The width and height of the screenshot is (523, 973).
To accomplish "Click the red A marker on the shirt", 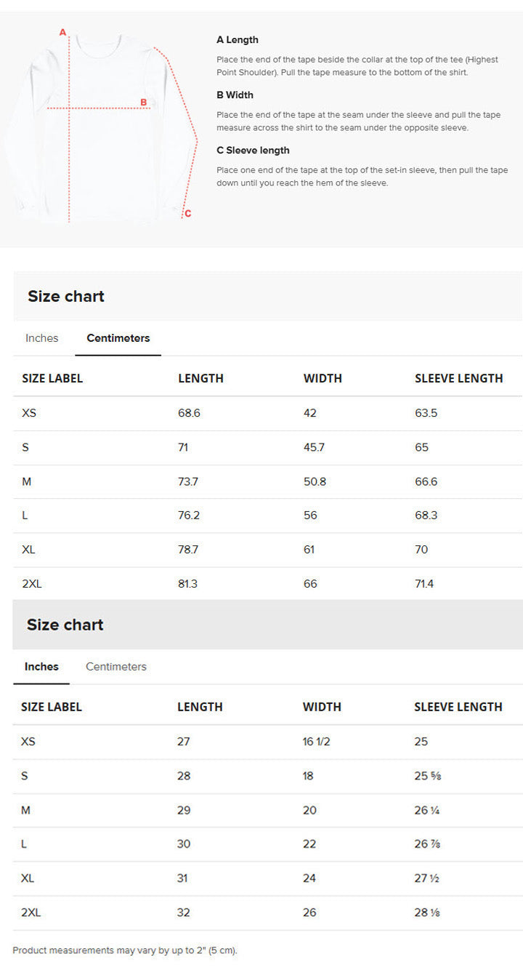I will pos(62,32).
